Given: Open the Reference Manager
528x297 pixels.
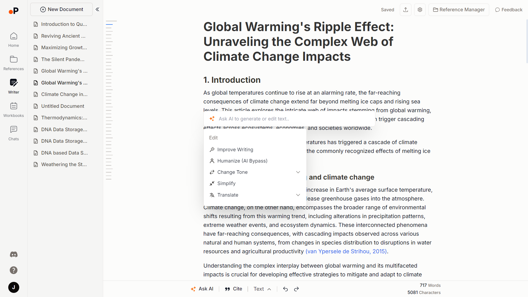Looking at the screenshot, I should (x=458, y=10).
